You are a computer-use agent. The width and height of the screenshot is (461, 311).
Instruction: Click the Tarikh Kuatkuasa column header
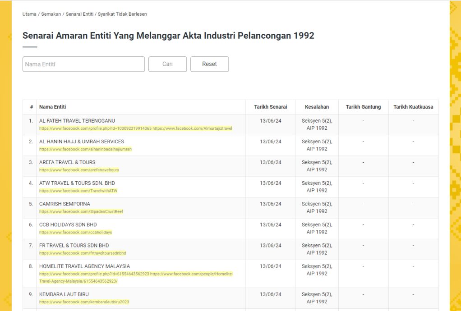click(x=413, y=107)
